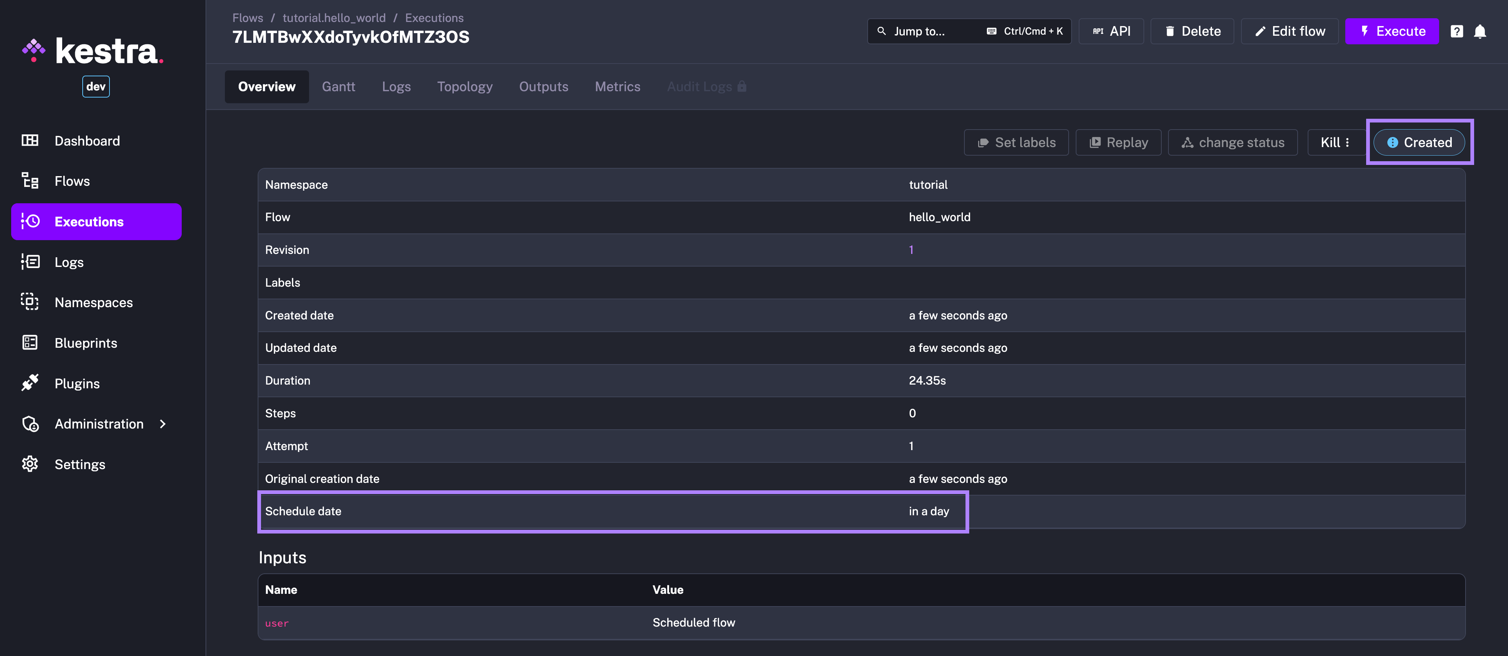Open the Outputs tab

pos(543,87)
